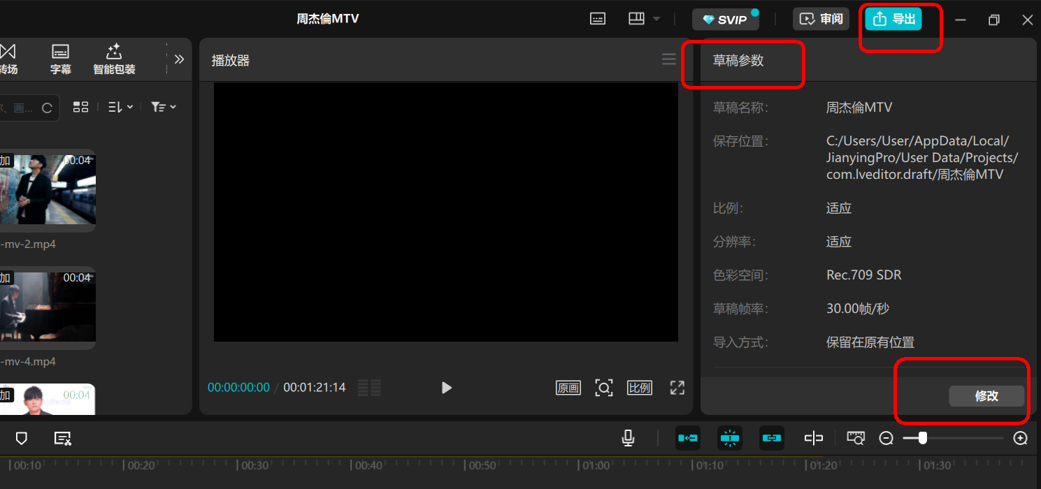Toggle the preview axis icon

tap(814, 439)
